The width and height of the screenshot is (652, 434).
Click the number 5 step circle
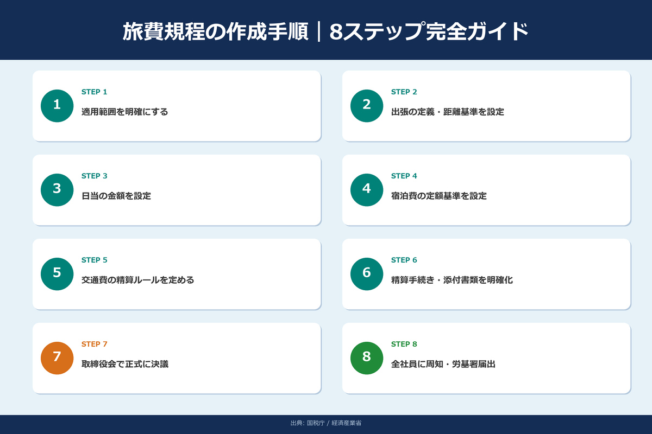(x=57, y=274)
